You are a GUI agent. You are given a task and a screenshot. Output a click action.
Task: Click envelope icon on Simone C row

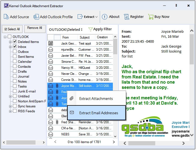pos(51,61)
